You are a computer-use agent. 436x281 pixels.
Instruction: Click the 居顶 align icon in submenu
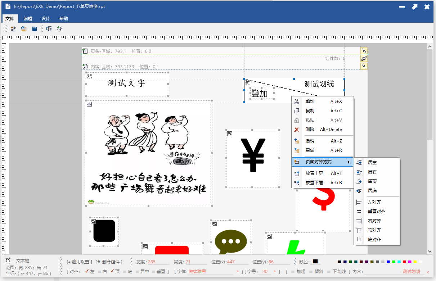pos(359,181)
